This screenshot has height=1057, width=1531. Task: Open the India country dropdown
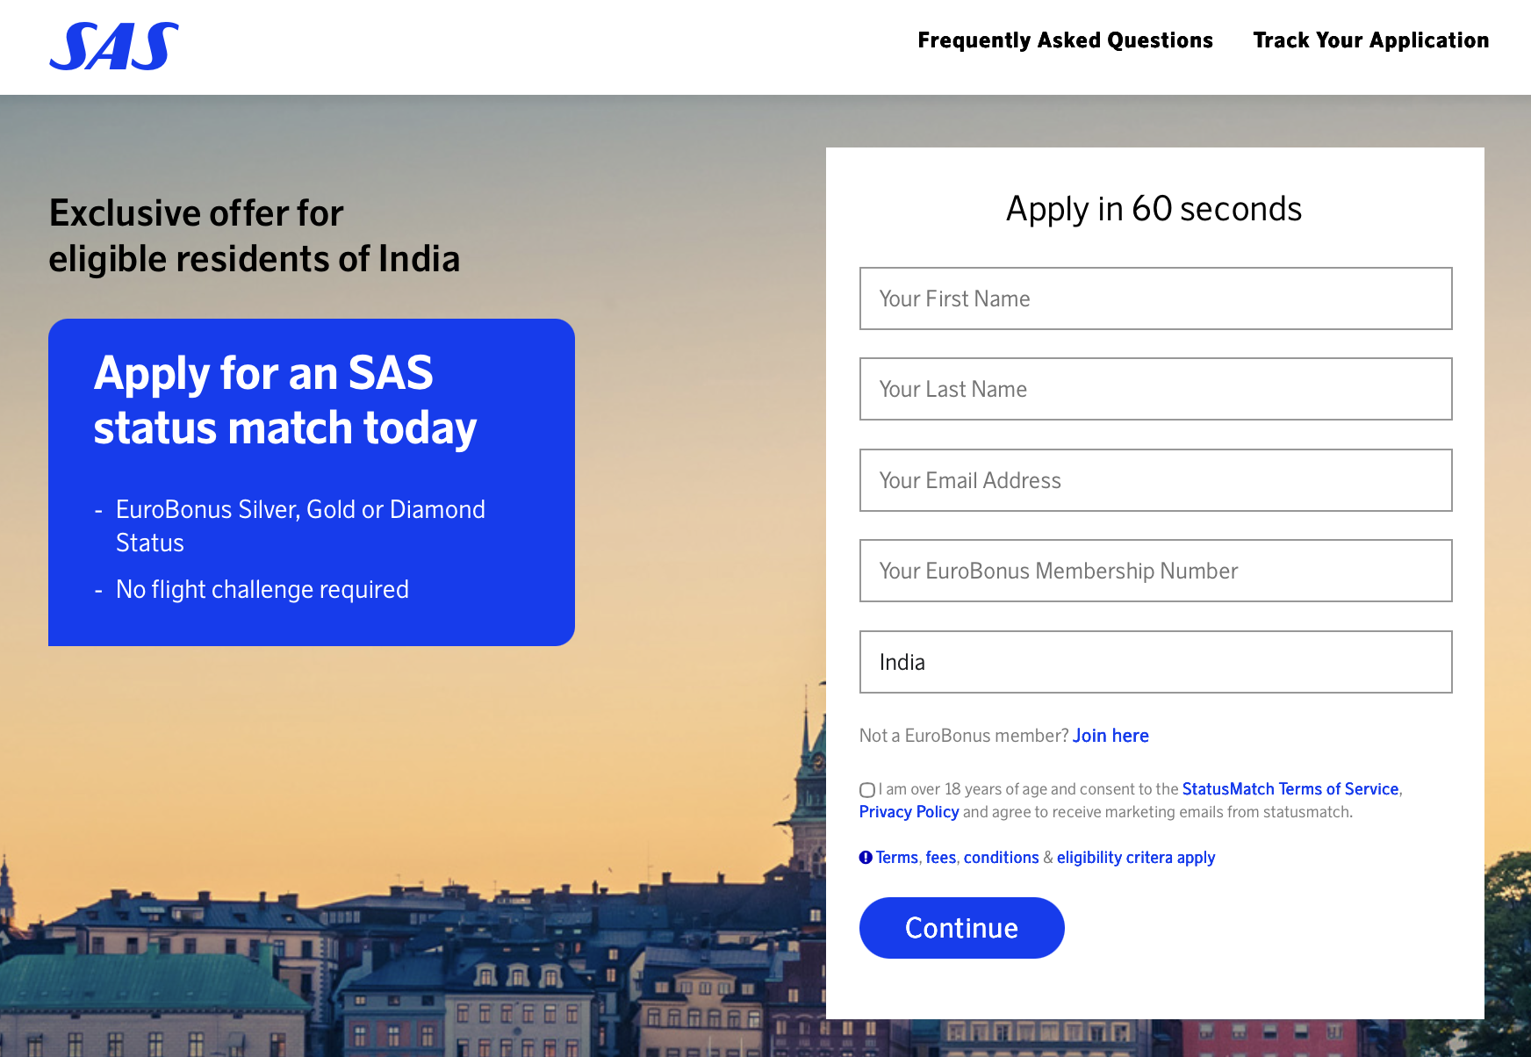(x=1155, y=662)
